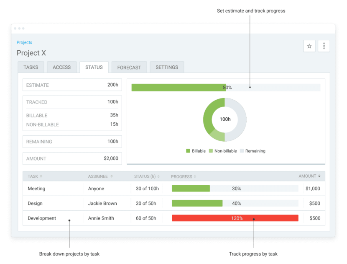Click the red 120% Development progress bar

[x=235, y=218]
